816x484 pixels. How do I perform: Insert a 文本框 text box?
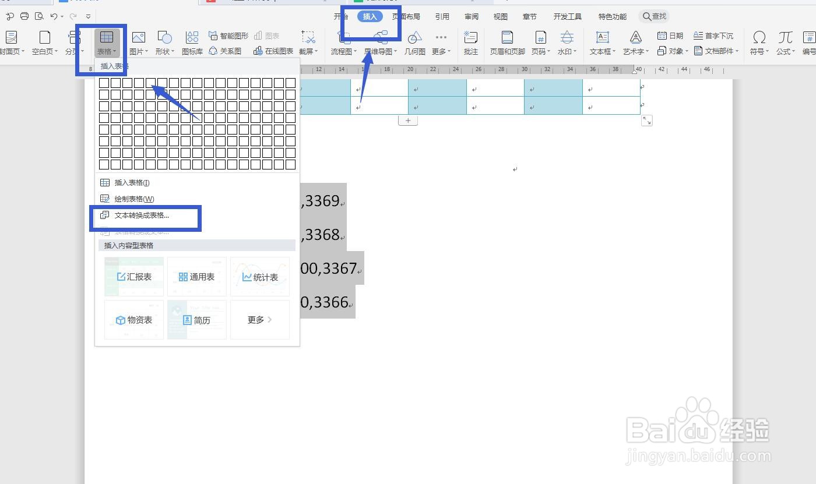tap(602, 43)
